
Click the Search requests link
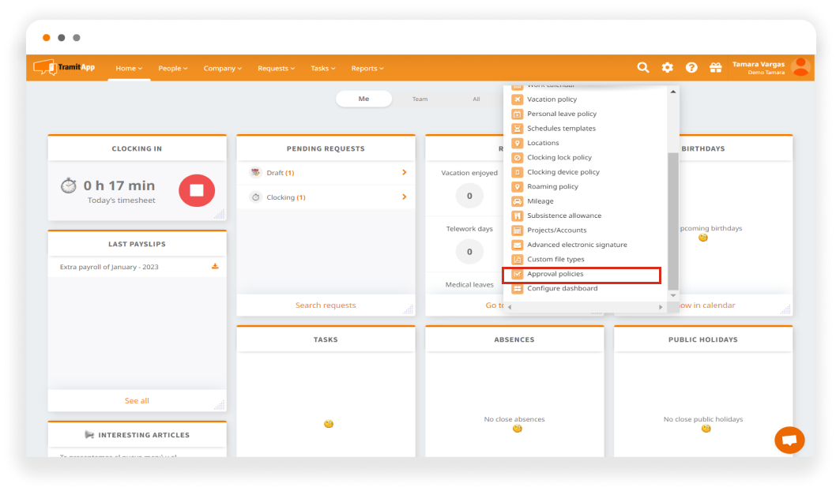[326, 305]
